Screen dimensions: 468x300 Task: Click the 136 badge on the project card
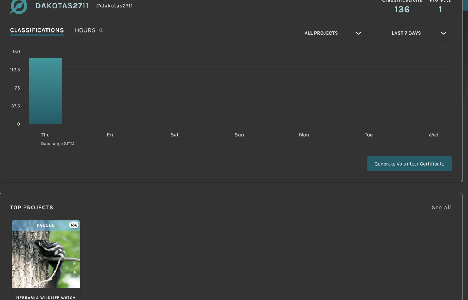click(x=74, y=225)
